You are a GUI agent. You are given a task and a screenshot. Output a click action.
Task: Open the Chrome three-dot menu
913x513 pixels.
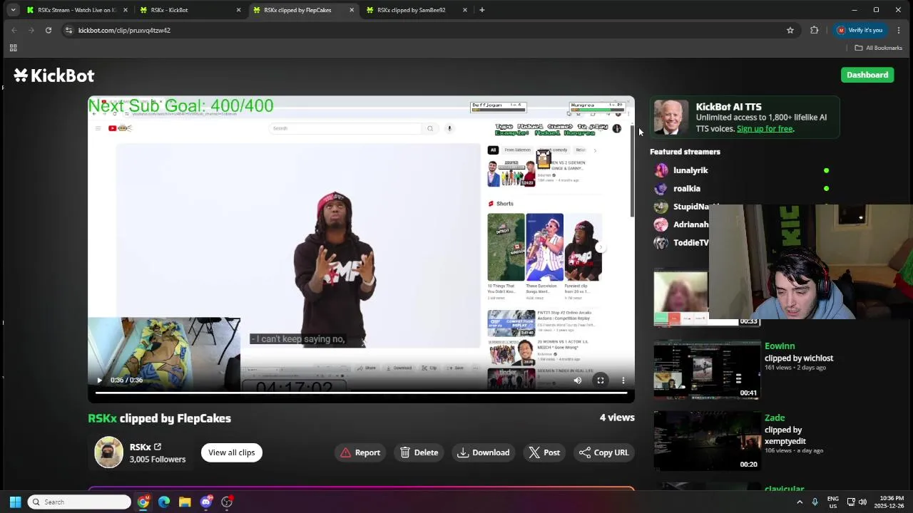[x=899, y=30]
